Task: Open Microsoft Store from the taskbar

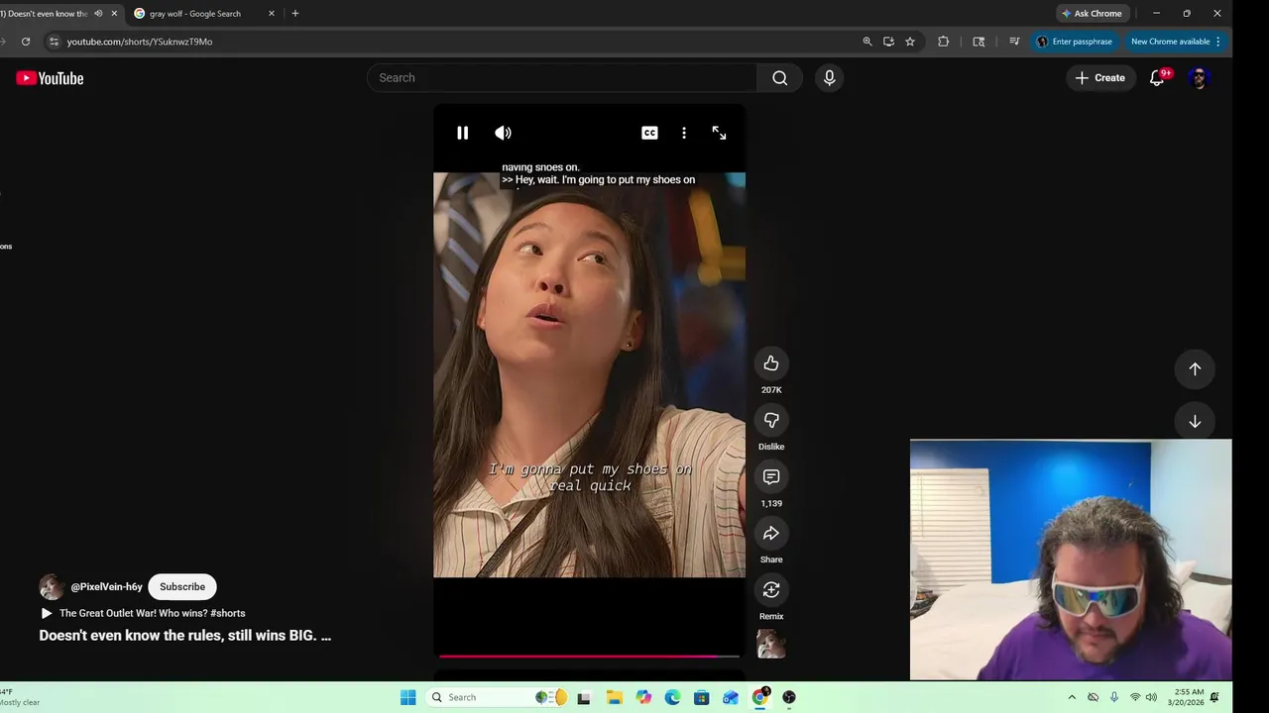Action: [x=701, y=697]
